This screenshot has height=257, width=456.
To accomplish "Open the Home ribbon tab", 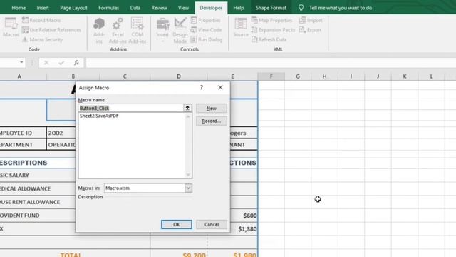I will 19,8.
